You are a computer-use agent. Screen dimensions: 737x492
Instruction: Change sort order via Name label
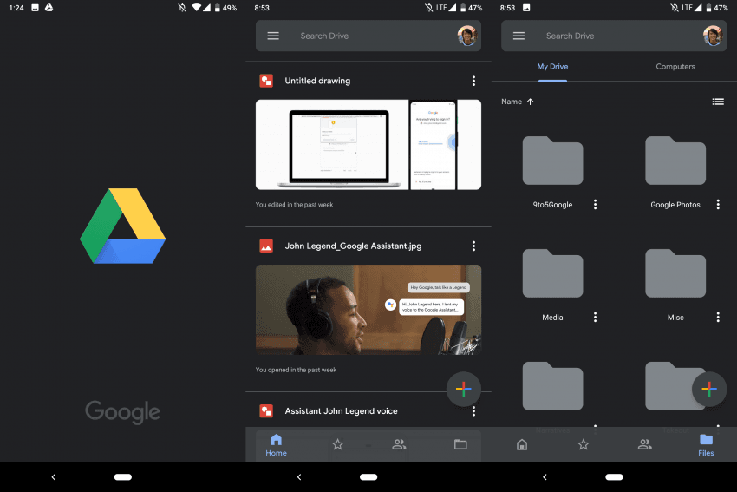click(x=512, y=102)
